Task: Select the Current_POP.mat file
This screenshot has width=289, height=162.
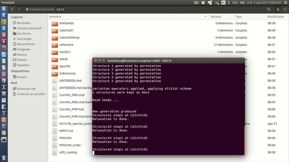Action: click(x=72, y=109)
